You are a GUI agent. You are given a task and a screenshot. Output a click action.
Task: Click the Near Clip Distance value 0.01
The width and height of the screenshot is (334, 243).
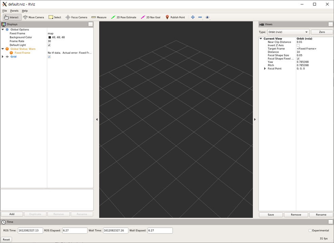(299, 42)
